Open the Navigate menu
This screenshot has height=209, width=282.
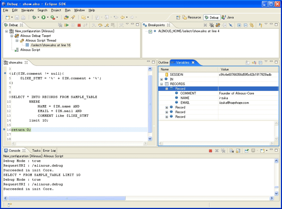(x=27, y=10)
